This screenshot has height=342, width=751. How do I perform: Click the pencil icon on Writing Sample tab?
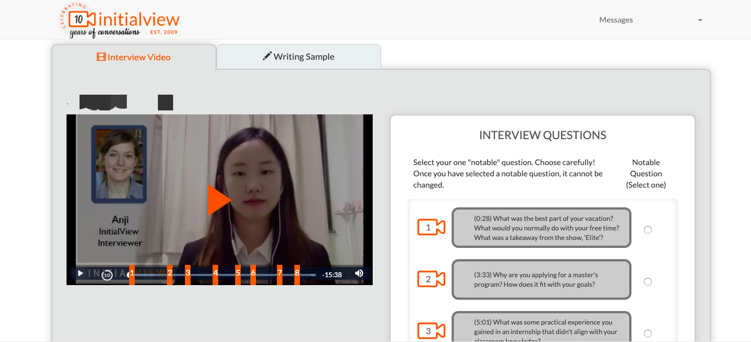[267, 56]
